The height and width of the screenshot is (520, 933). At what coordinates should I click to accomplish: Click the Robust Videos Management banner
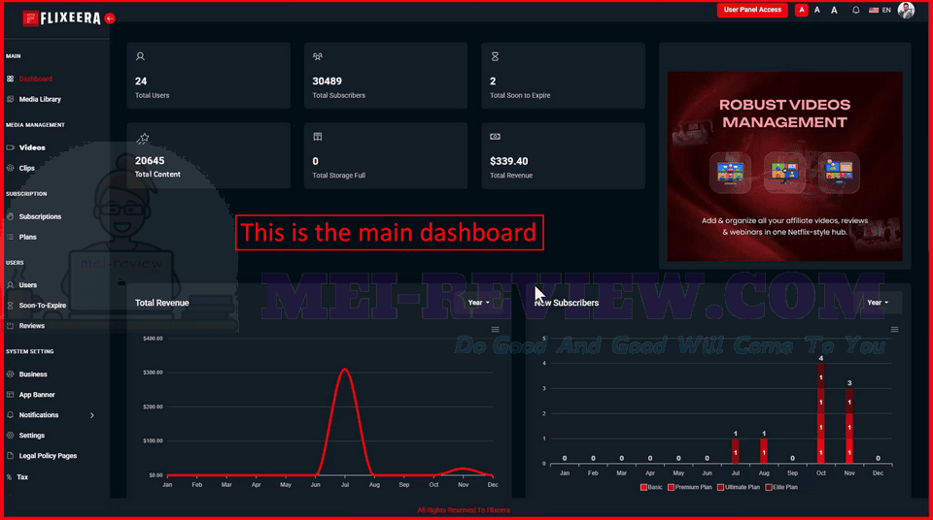coord(784,167)
